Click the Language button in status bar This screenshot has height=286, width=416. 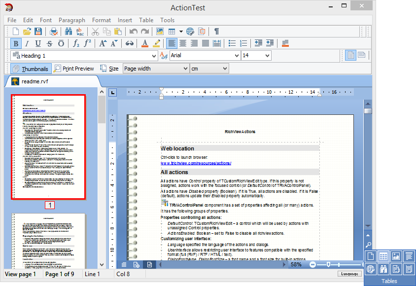pos(349,274)
